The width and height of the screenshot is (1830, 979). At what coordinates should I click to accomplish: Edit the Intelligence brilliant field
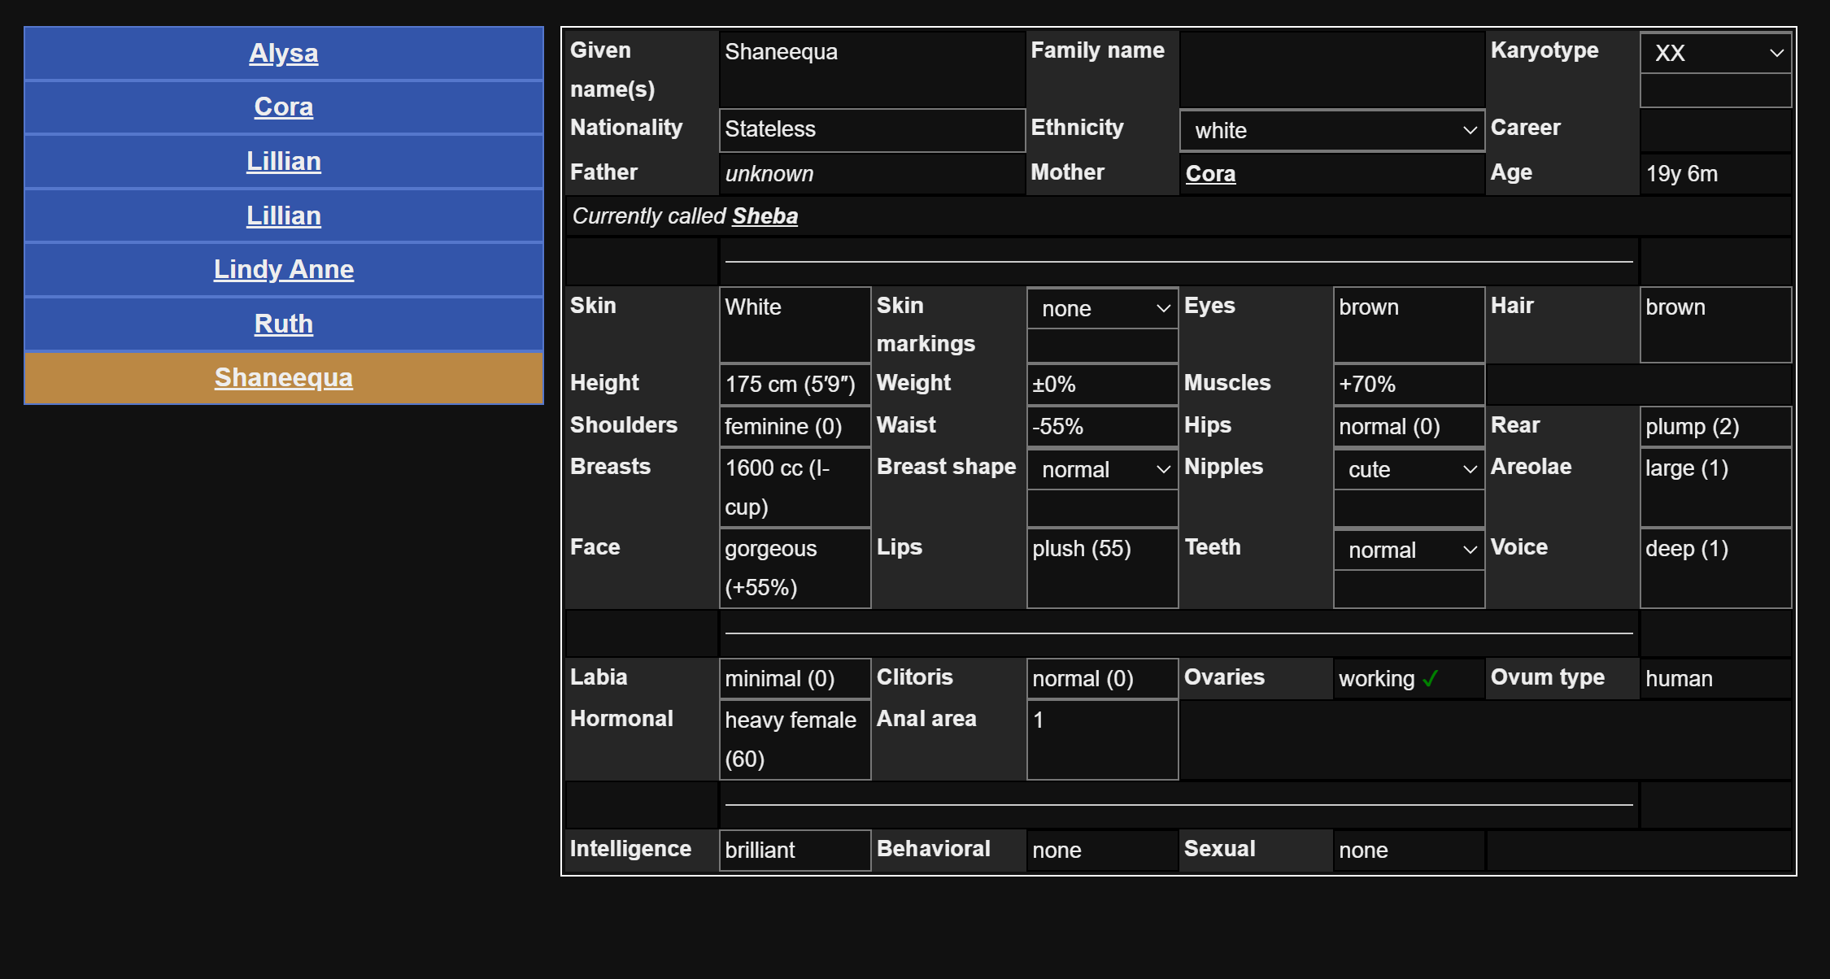794,850
